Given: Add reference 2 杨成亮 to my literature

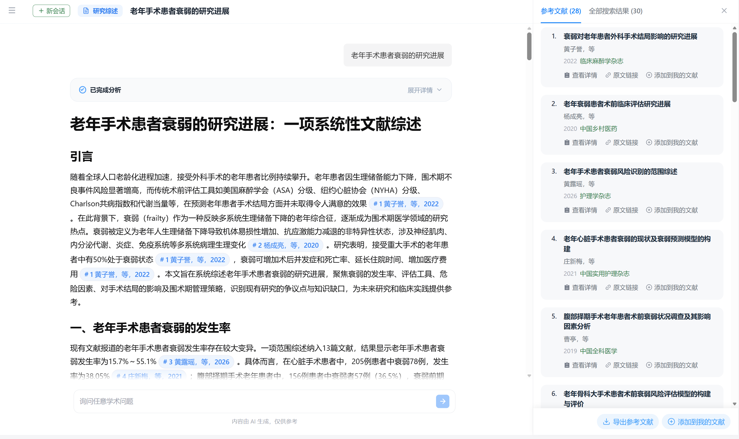Looking at the screenshot, I should click(672, 143).
